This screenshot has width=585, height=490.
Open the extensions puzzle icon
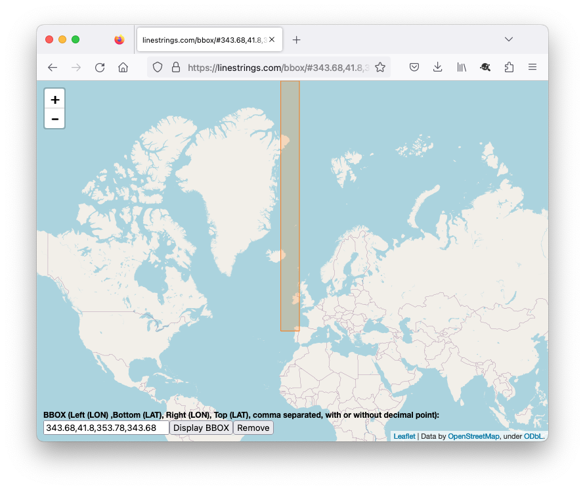click(x=509, y=67)
